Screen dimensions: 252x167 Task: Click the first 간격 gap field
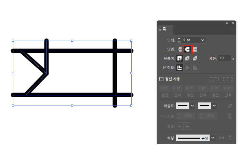coord(177,88)
